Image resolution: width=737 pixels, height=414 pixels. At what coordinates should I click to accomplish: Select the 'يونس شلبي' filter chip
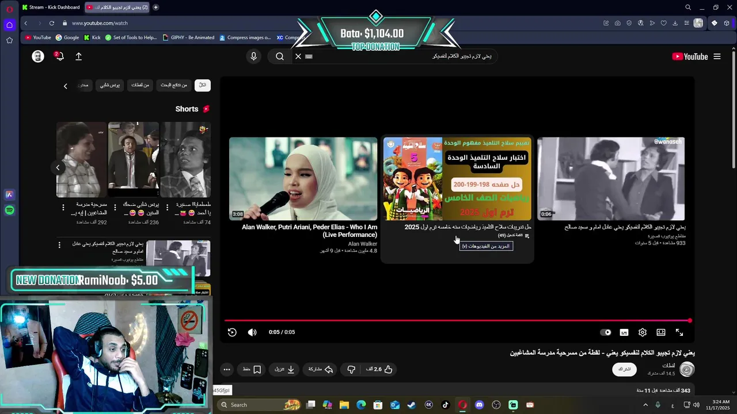[110, 85]
